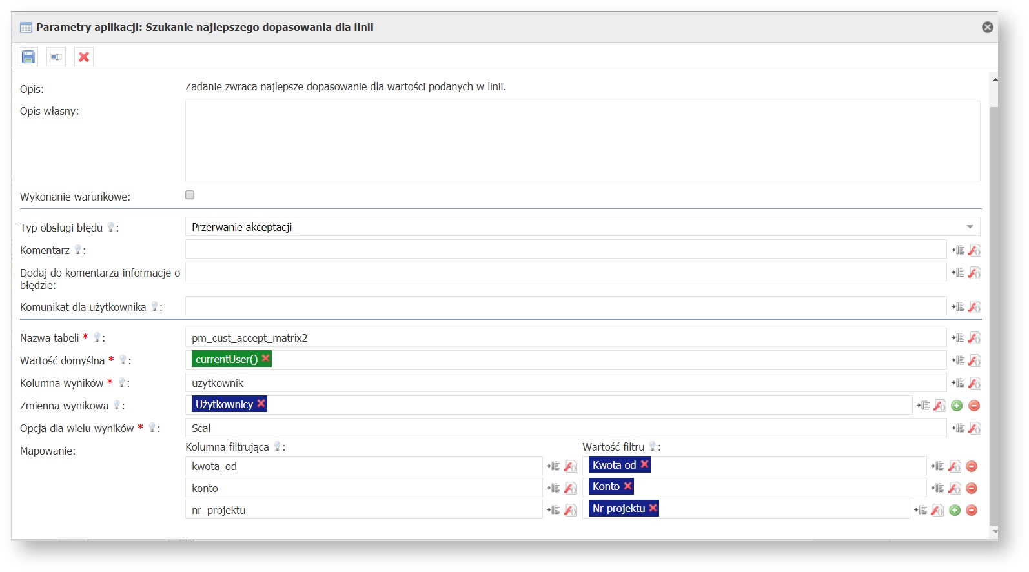Click red minus icon in Zmienna wynikowa row
This screenshot has width=1029, height=572.
tap(974, 406)
